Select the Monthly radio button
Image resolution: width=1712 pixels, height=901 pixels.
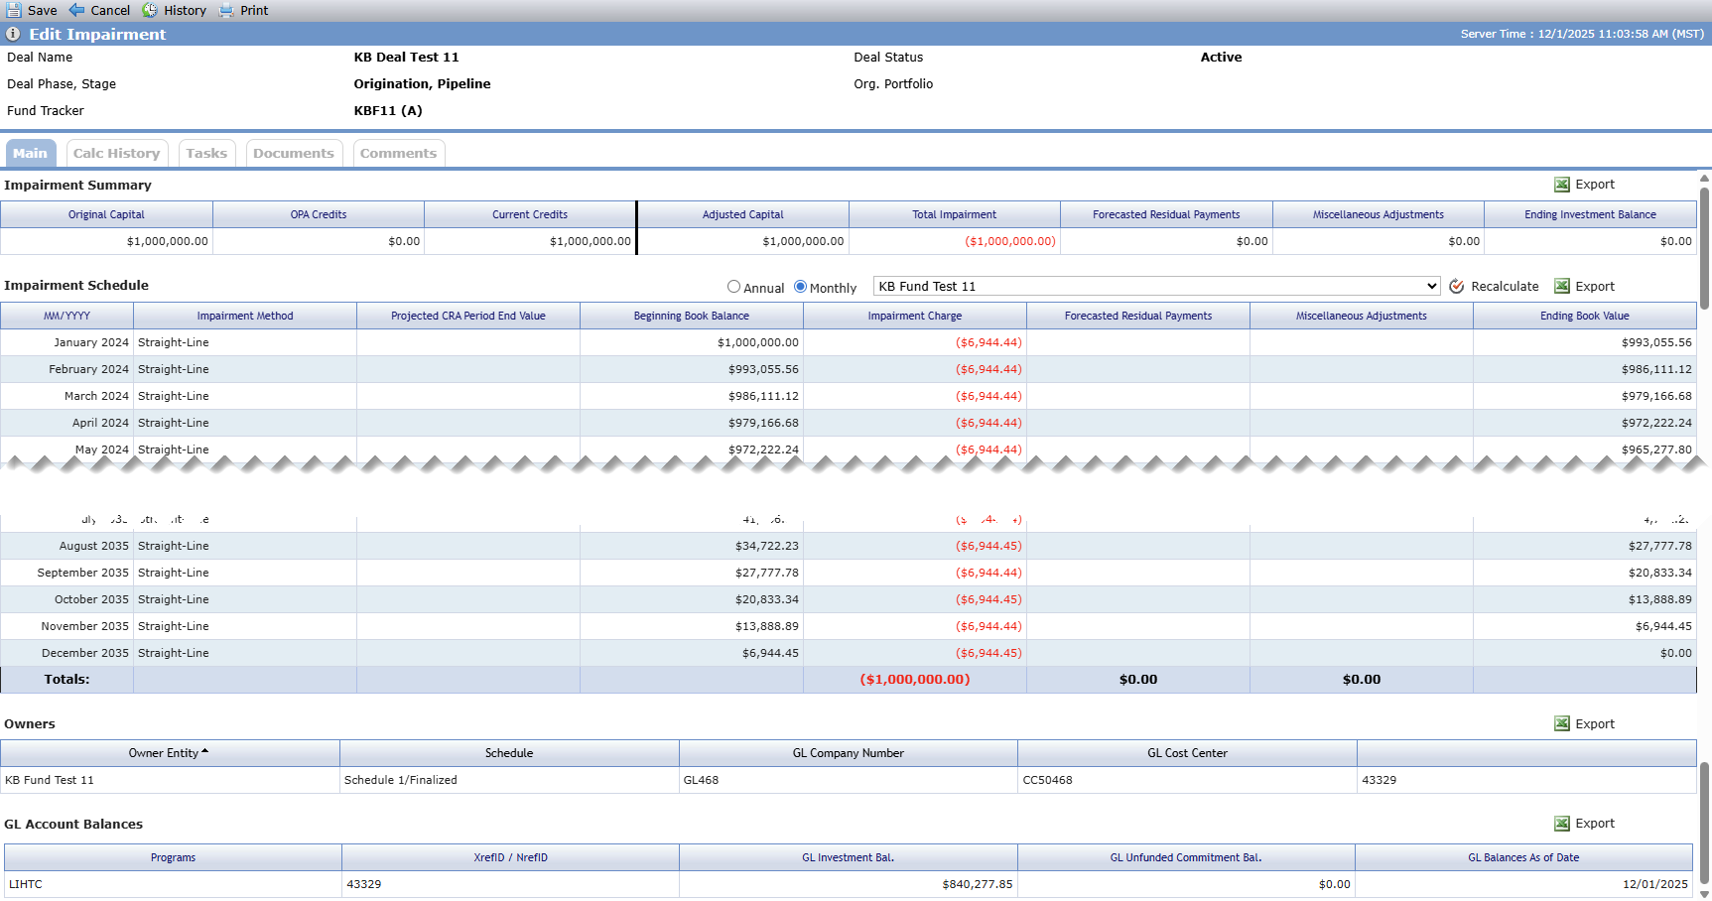click(x=801, y=286)
